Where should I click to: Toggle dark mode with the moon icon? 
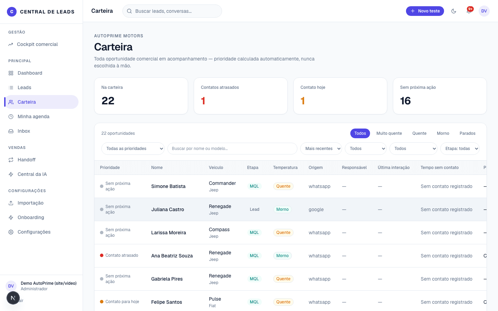(454, 11)
